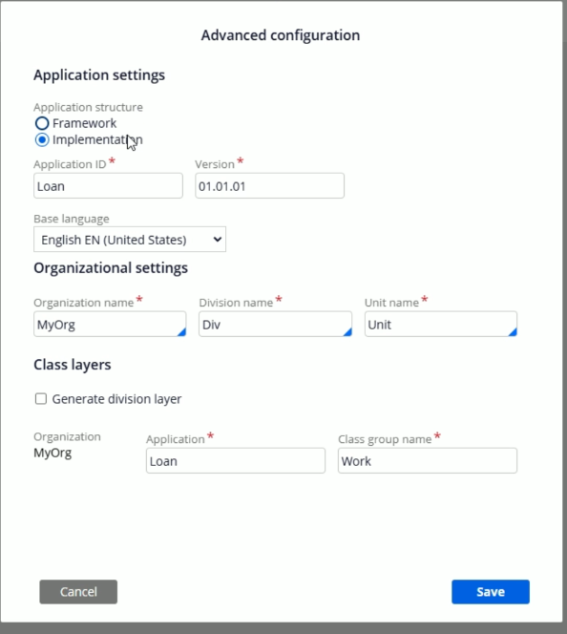The height and width of the screenshot is (634, 567).
Task: Click the Division name field Div
Action: [275, 324]
